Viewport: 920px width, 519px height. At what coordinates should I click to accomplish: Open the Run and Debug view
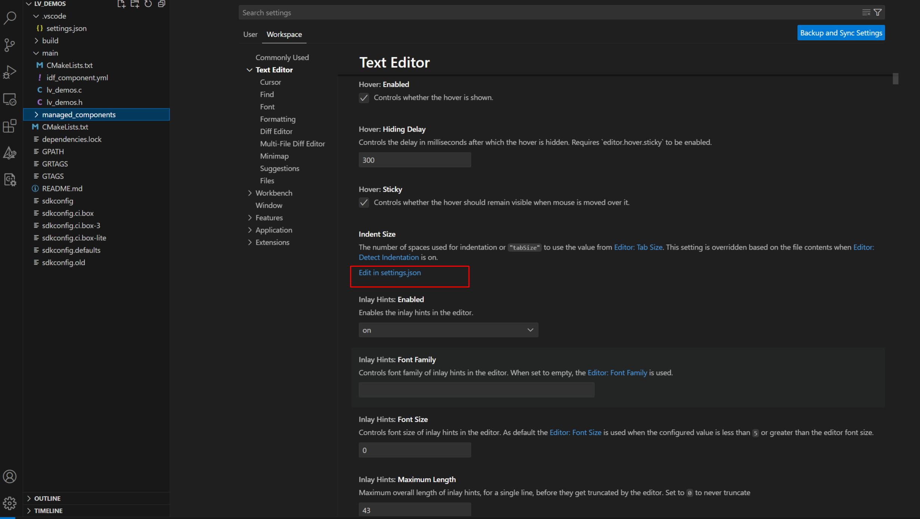click(10, 72)
